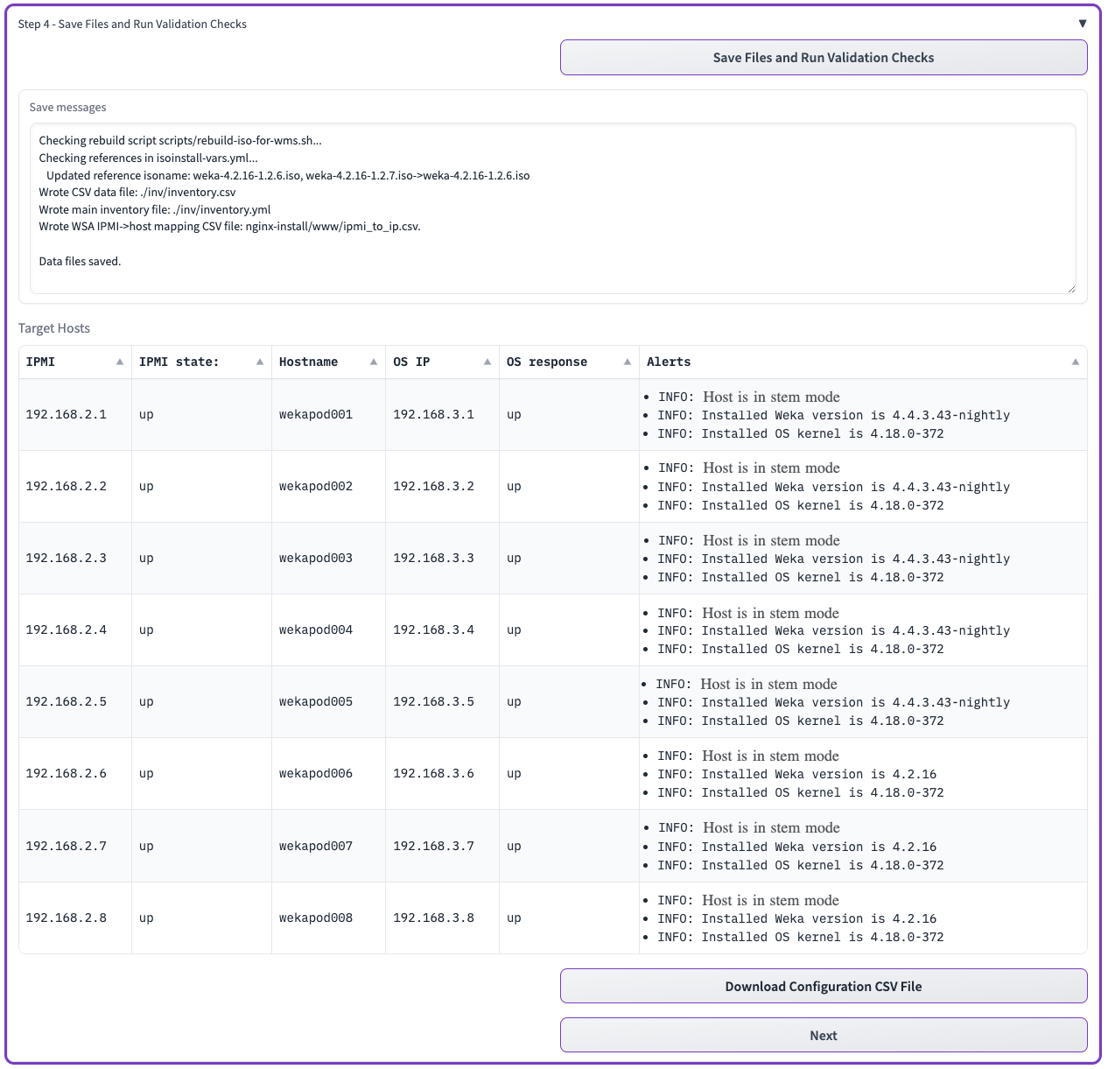Click Save Files and Run Validation Checks

(x=823, y=58)
